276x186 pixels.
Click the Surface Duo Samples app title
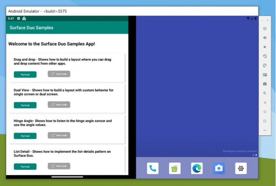click(x=32, y=28)
